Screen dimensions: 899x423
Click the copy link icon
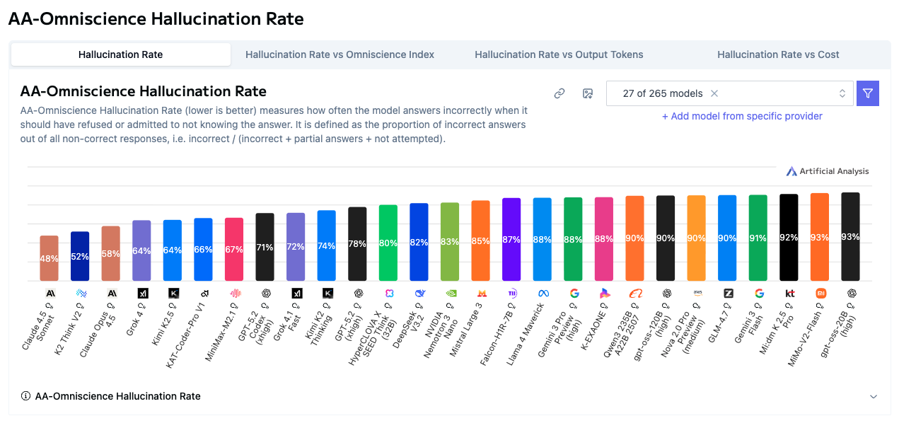[x=559, y=93]
